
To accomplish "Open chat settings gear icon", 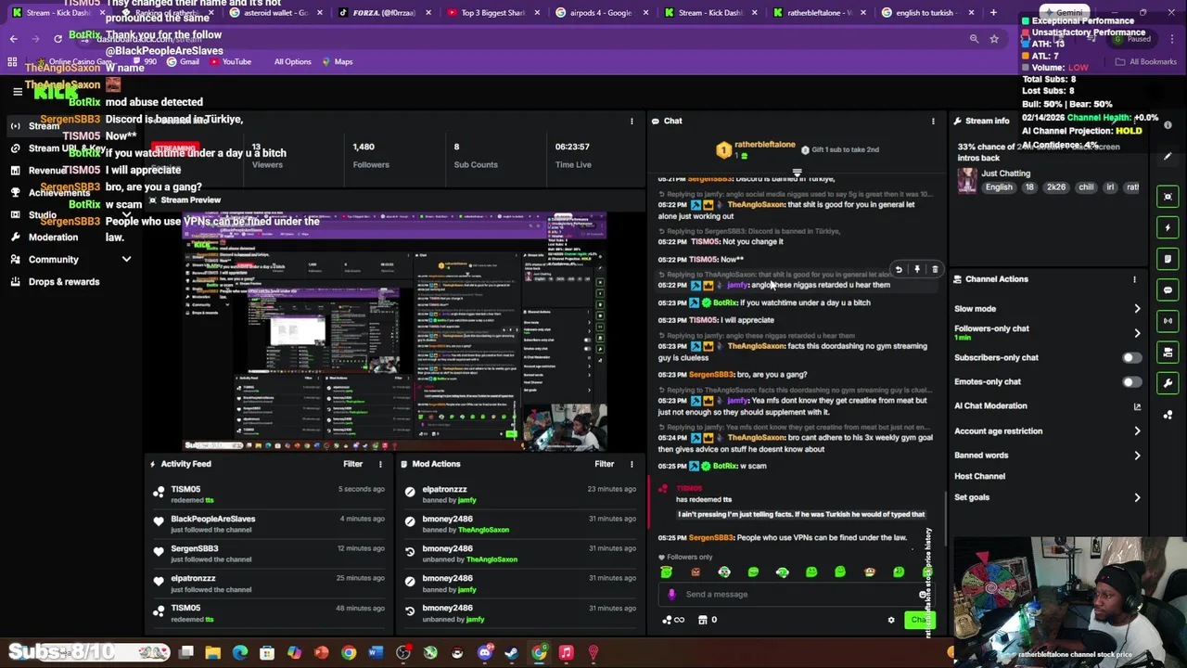I will [x=891, y=620].
